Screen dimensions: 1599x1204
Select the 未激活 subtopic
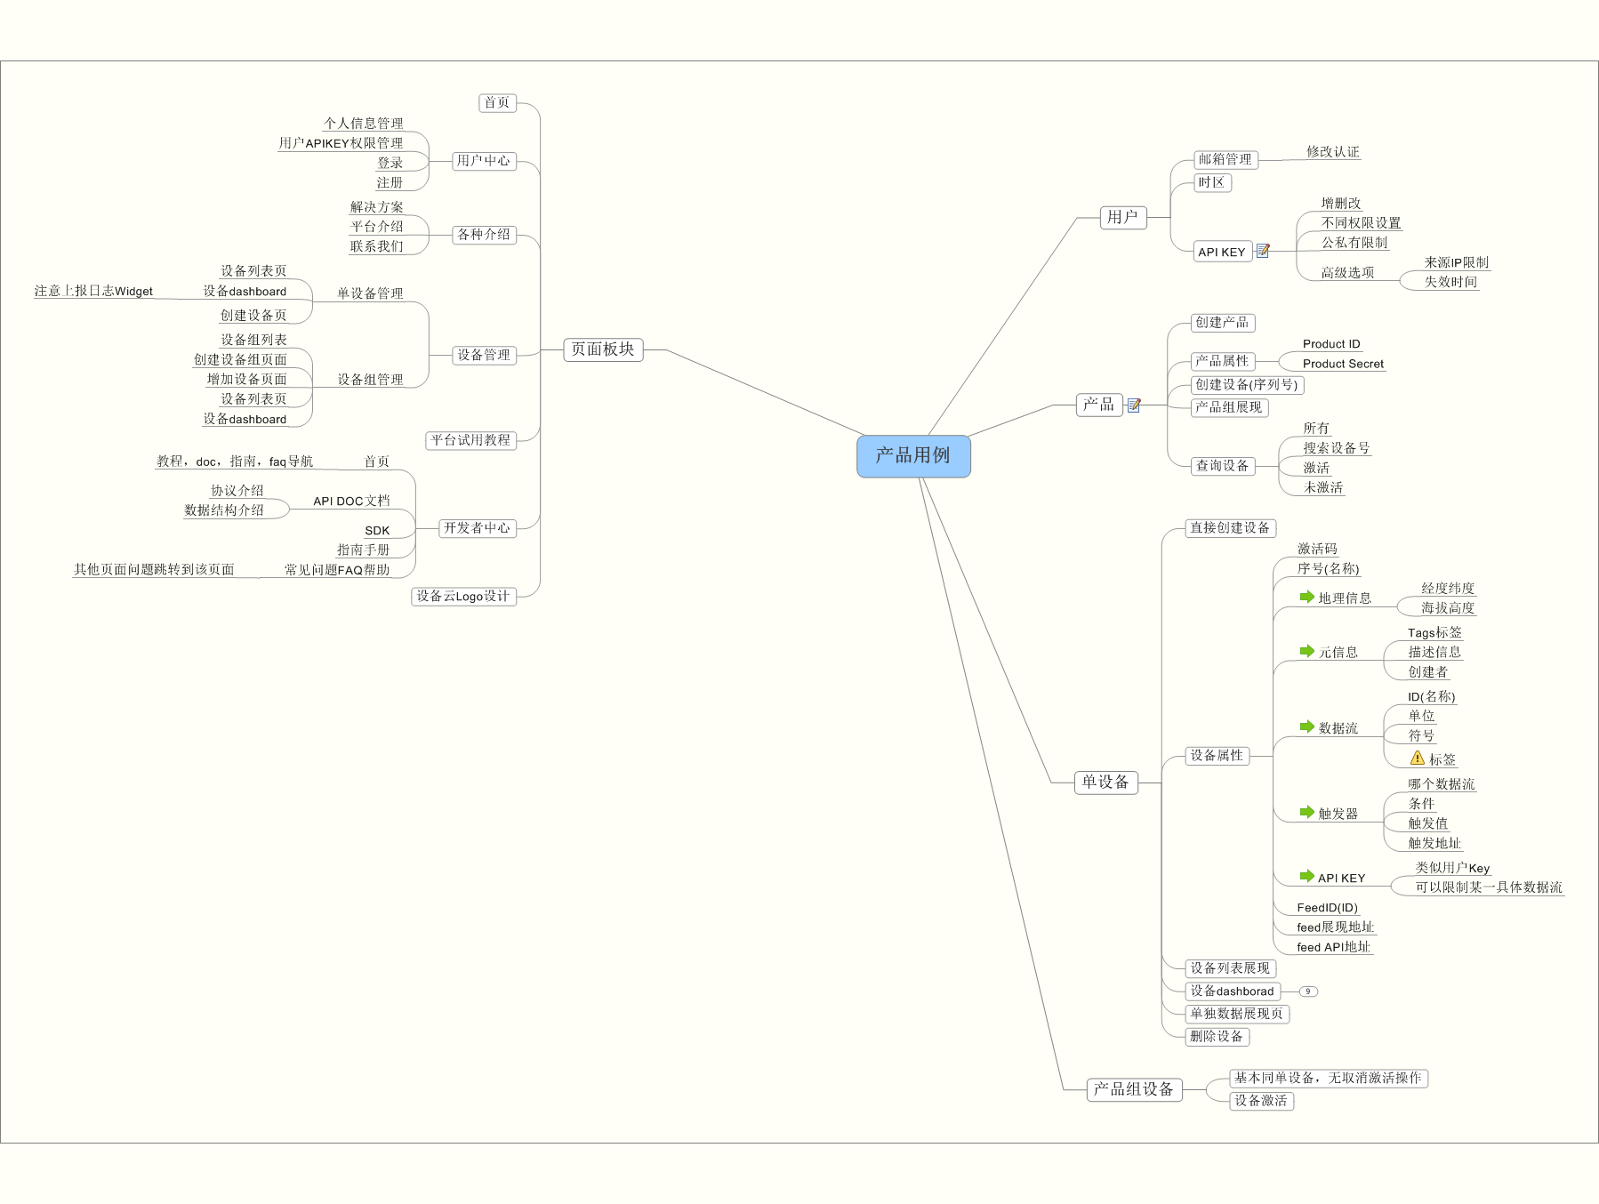click(x=1323, y=487)
